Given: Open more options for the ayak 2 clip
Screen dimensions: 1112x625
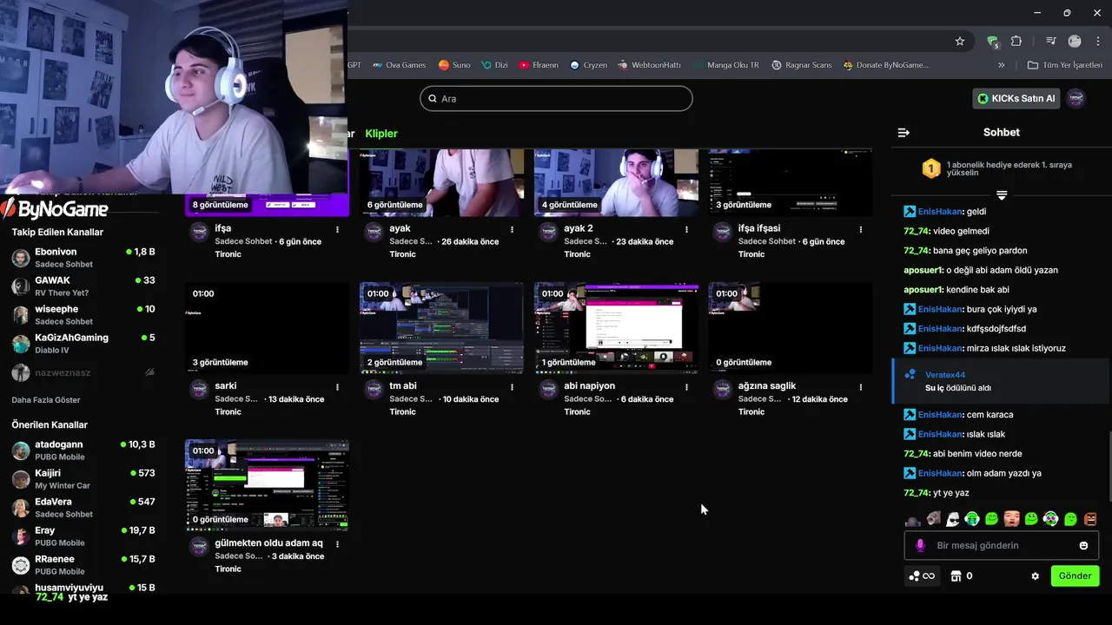Looking at the screenshot, I should tap(686, 229).
